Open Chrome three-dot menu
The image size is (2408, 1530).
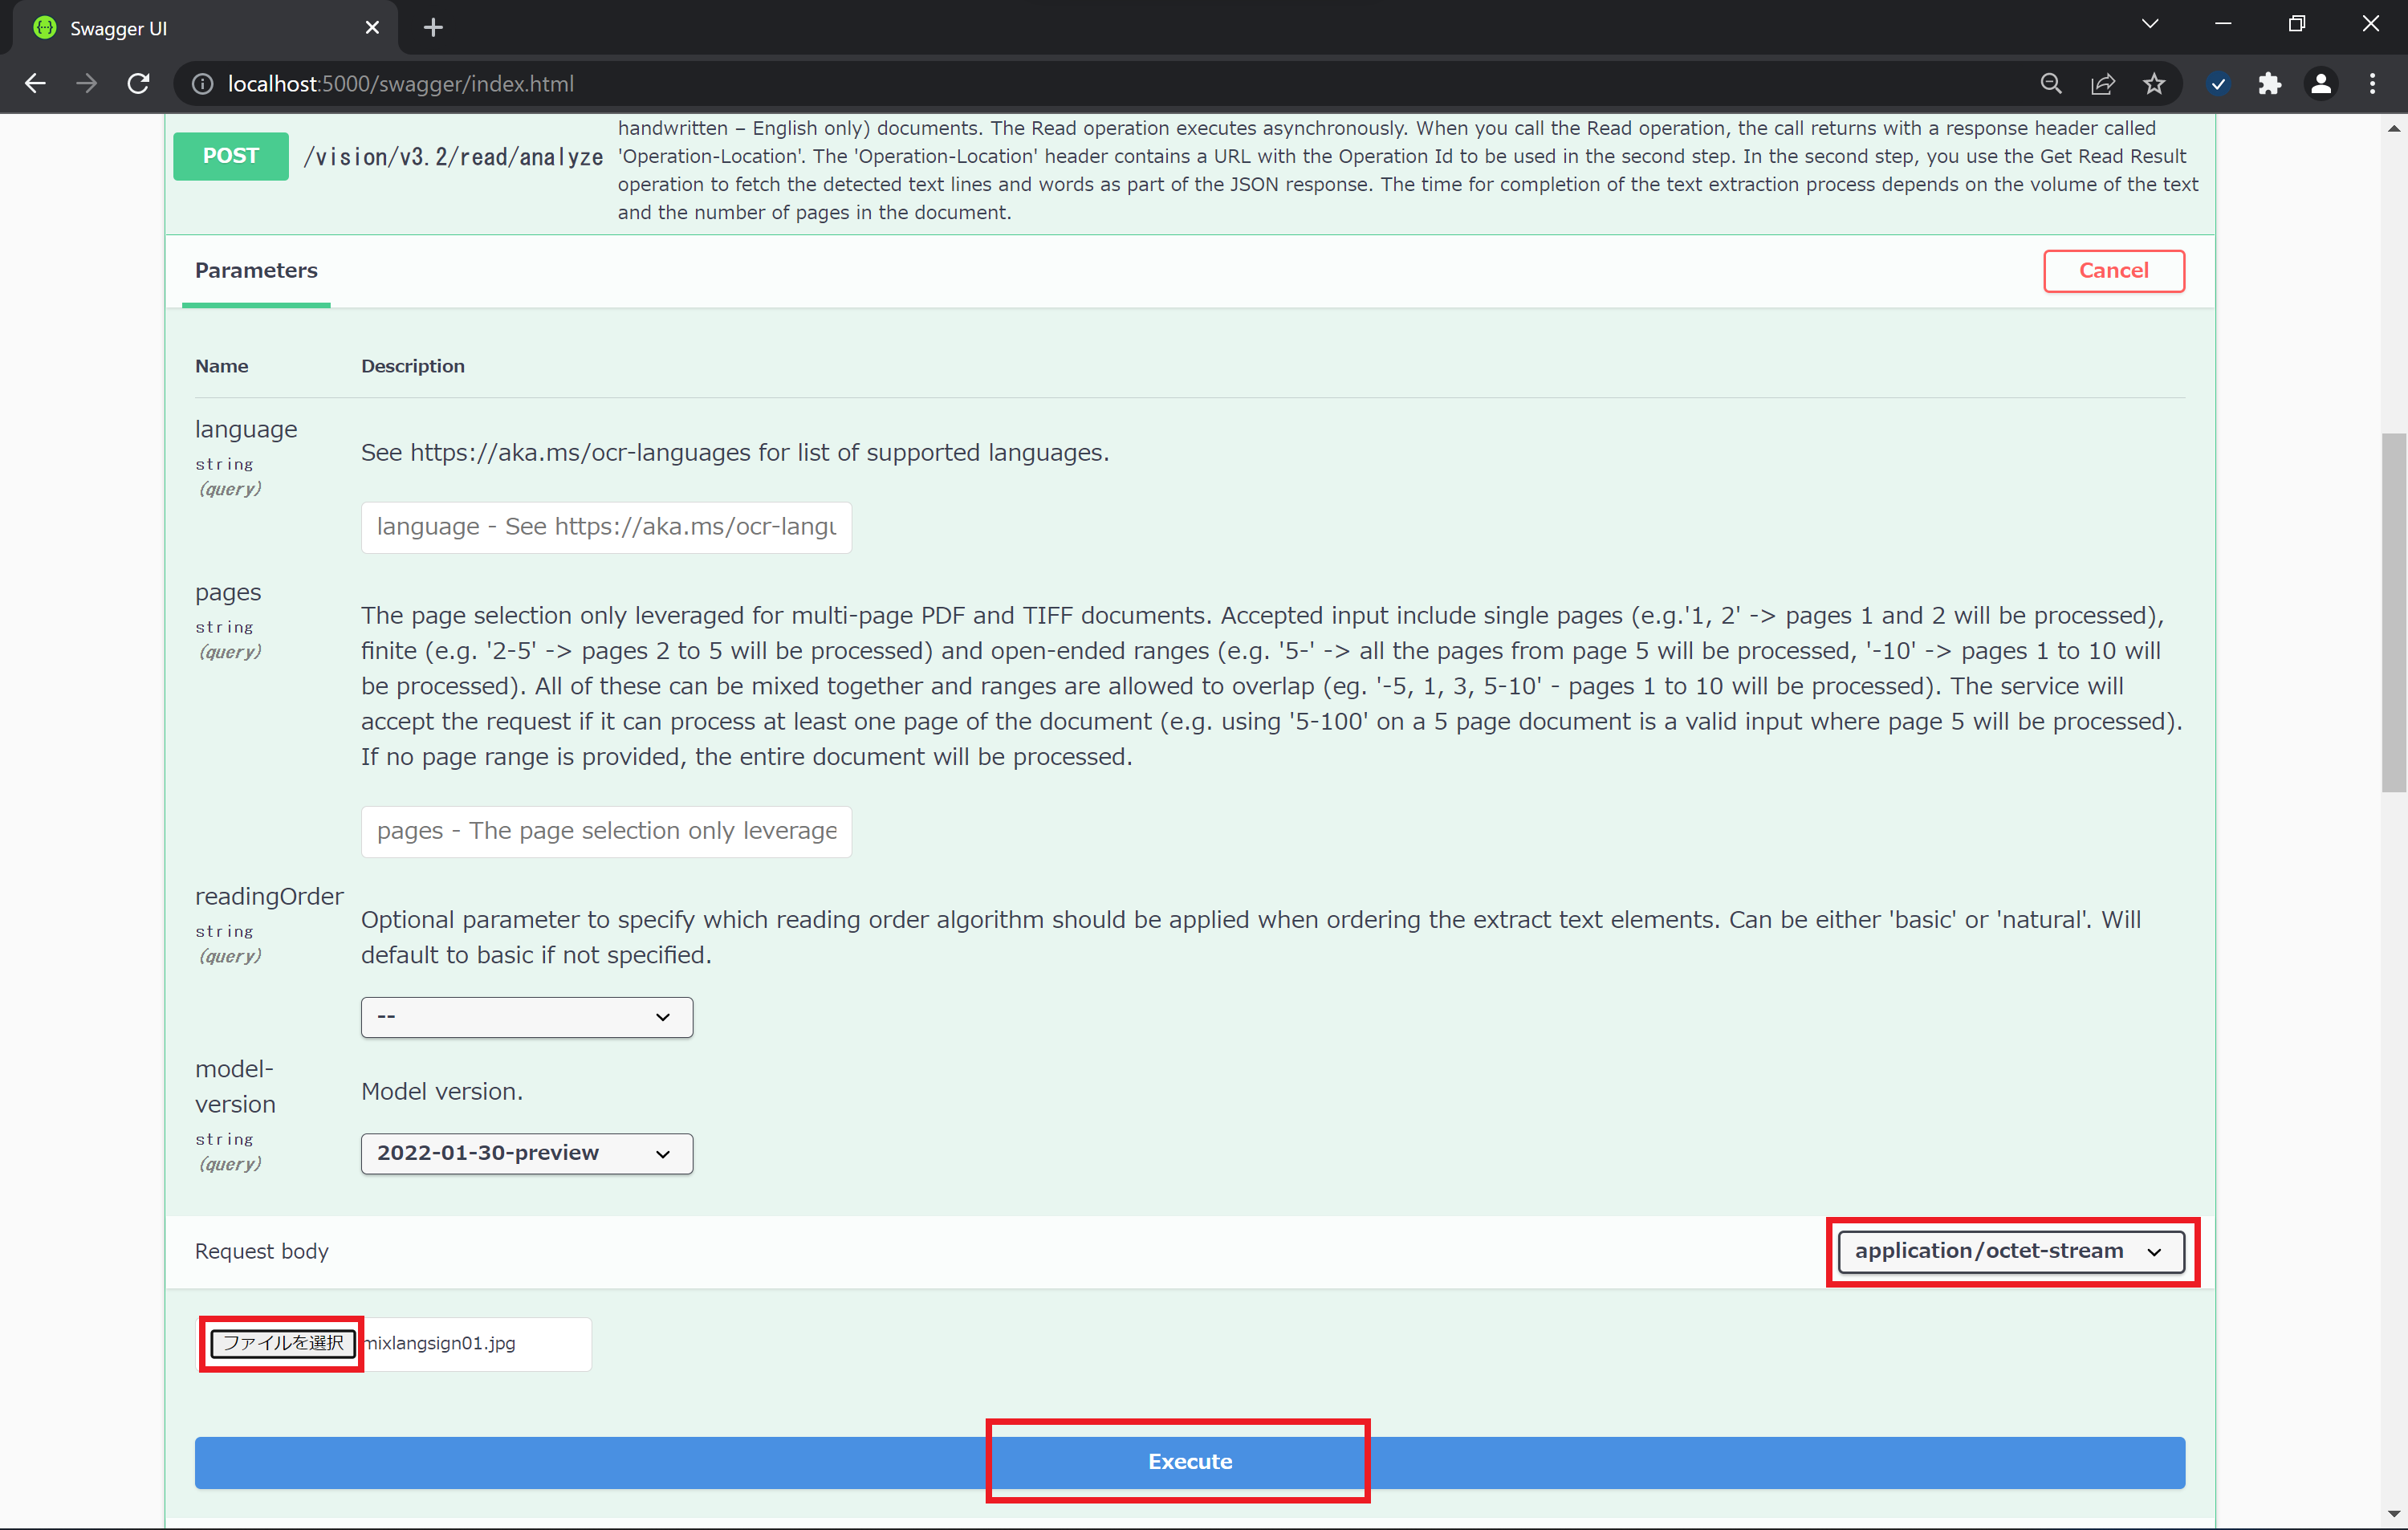tap(2372, 84)
